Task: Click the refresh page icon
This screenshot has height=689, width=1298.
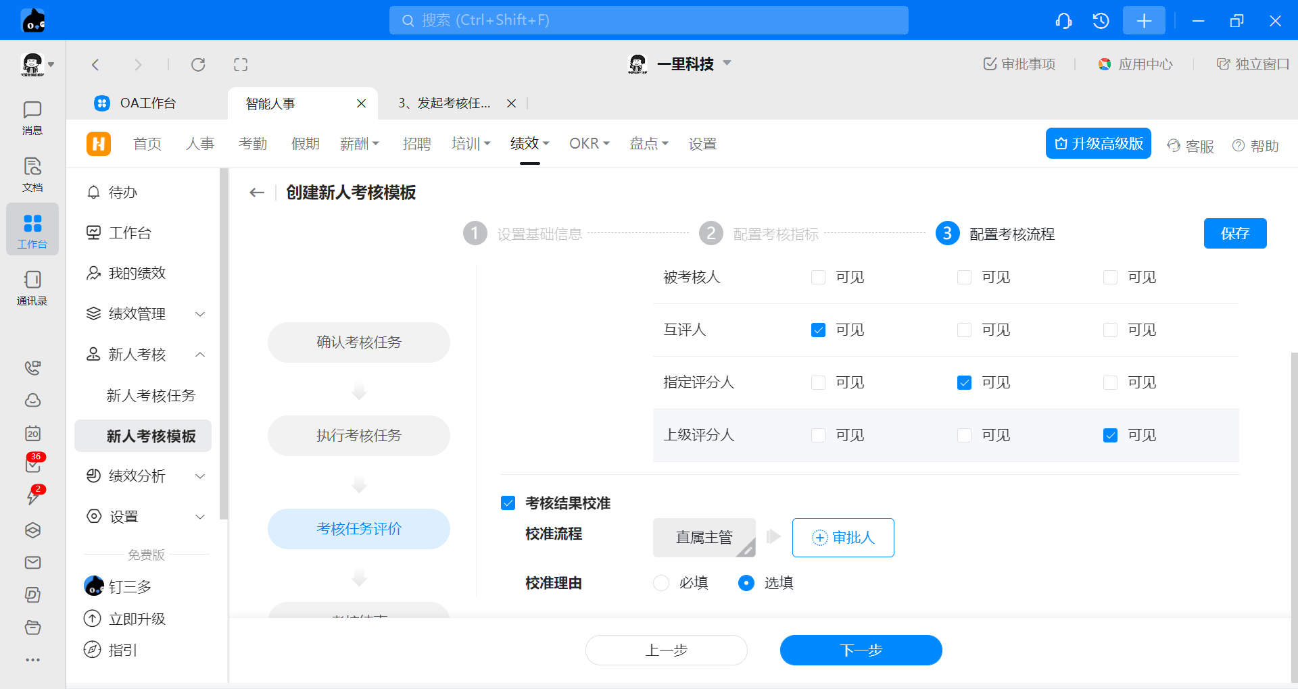Action: coord(198,65)
